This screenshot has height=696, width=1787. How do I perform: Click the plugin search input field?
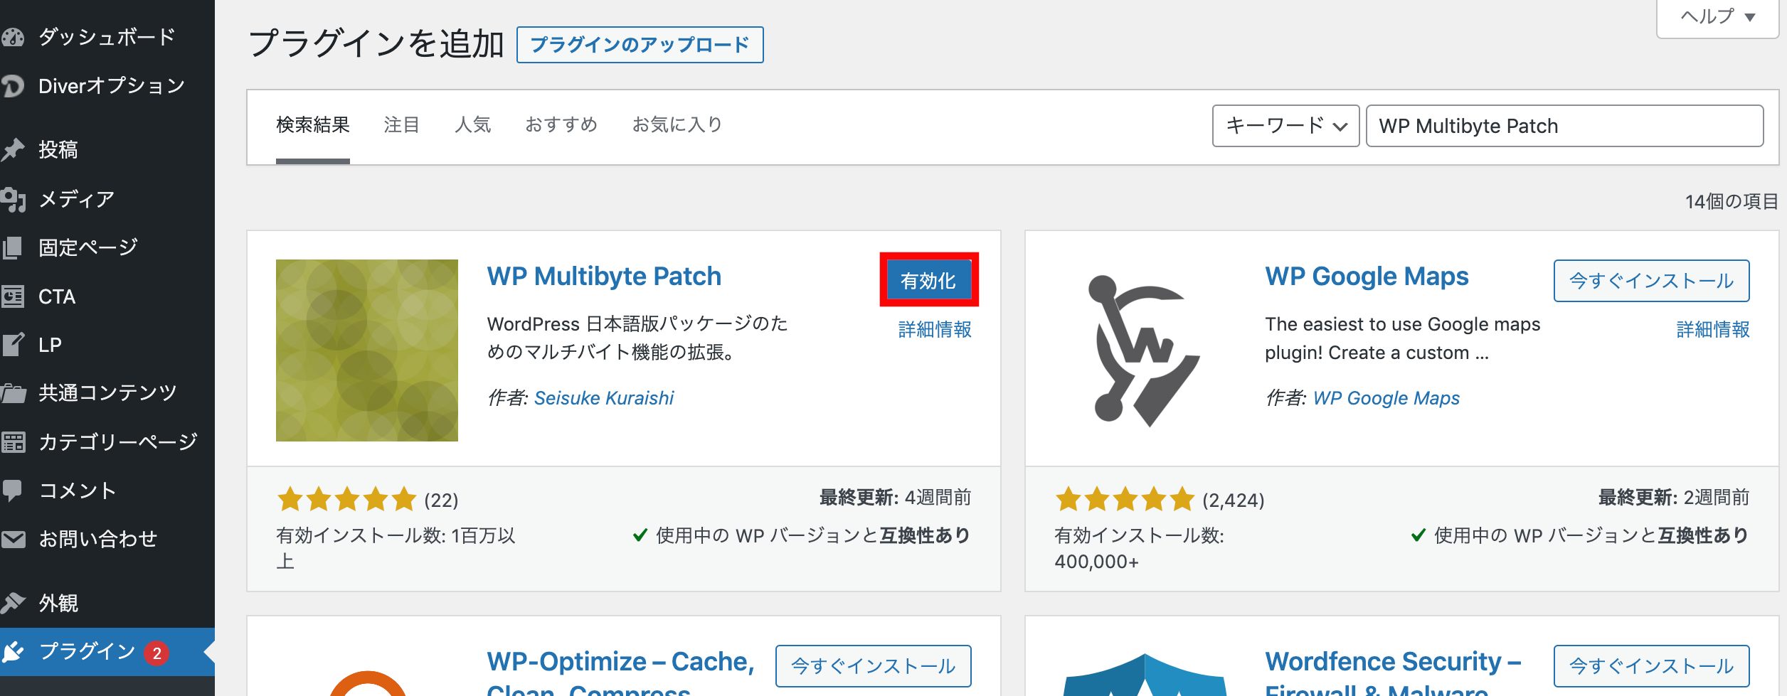coord(1564,126)
